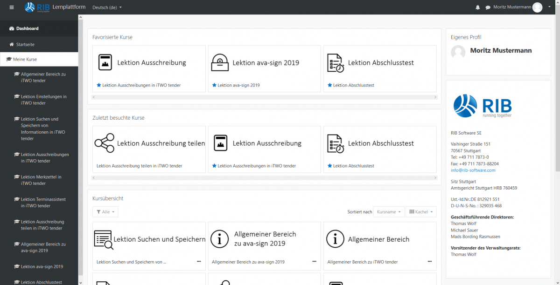Toggle the hamburger side menu

[x=12, y=7]
